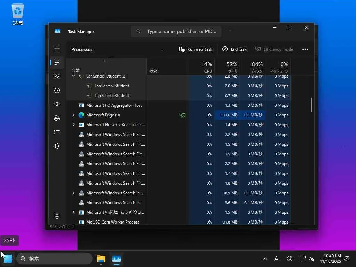
Task: Select first LanSchool Student child row
Action: coord(178,86)
